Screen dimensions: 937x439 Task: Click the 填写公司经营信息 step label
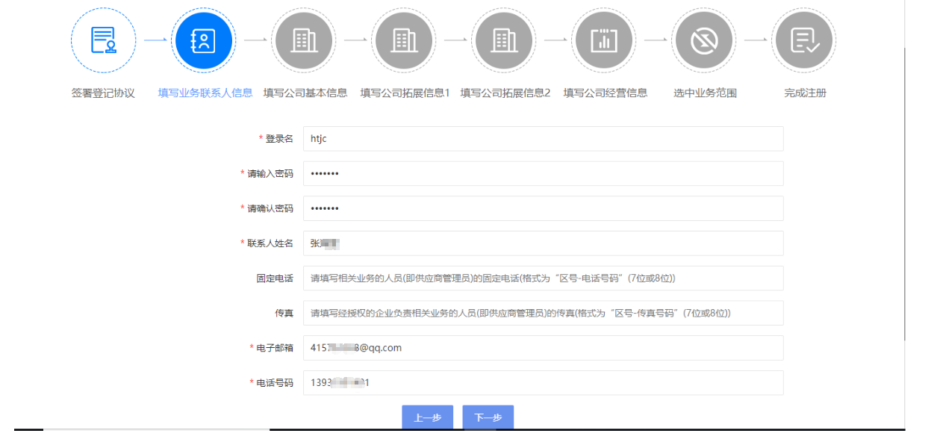[605, 93]
